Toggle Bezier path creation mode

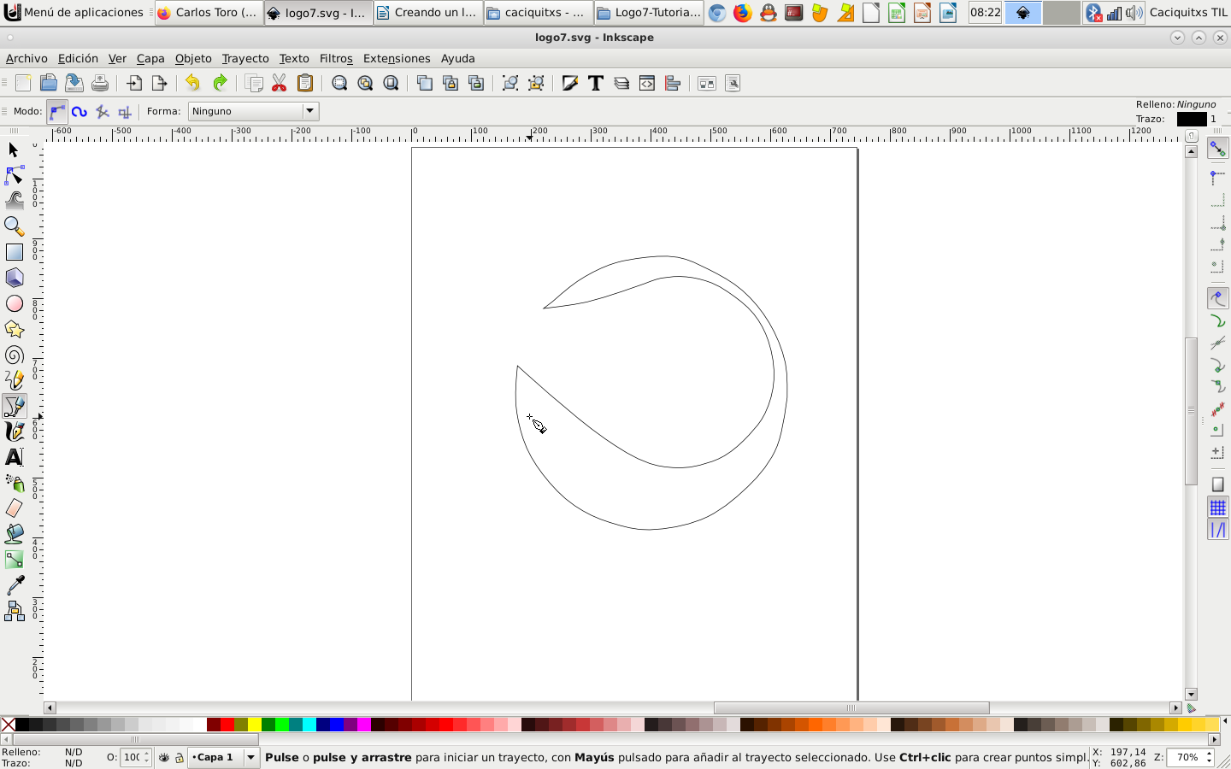point(57,111)
